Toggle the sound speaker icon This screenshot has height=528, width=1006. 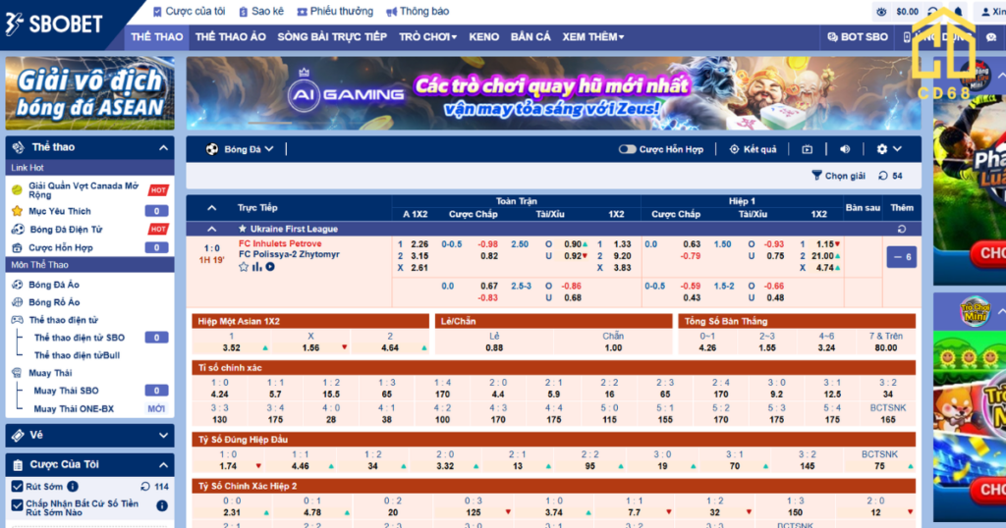(x=845, y=149)
